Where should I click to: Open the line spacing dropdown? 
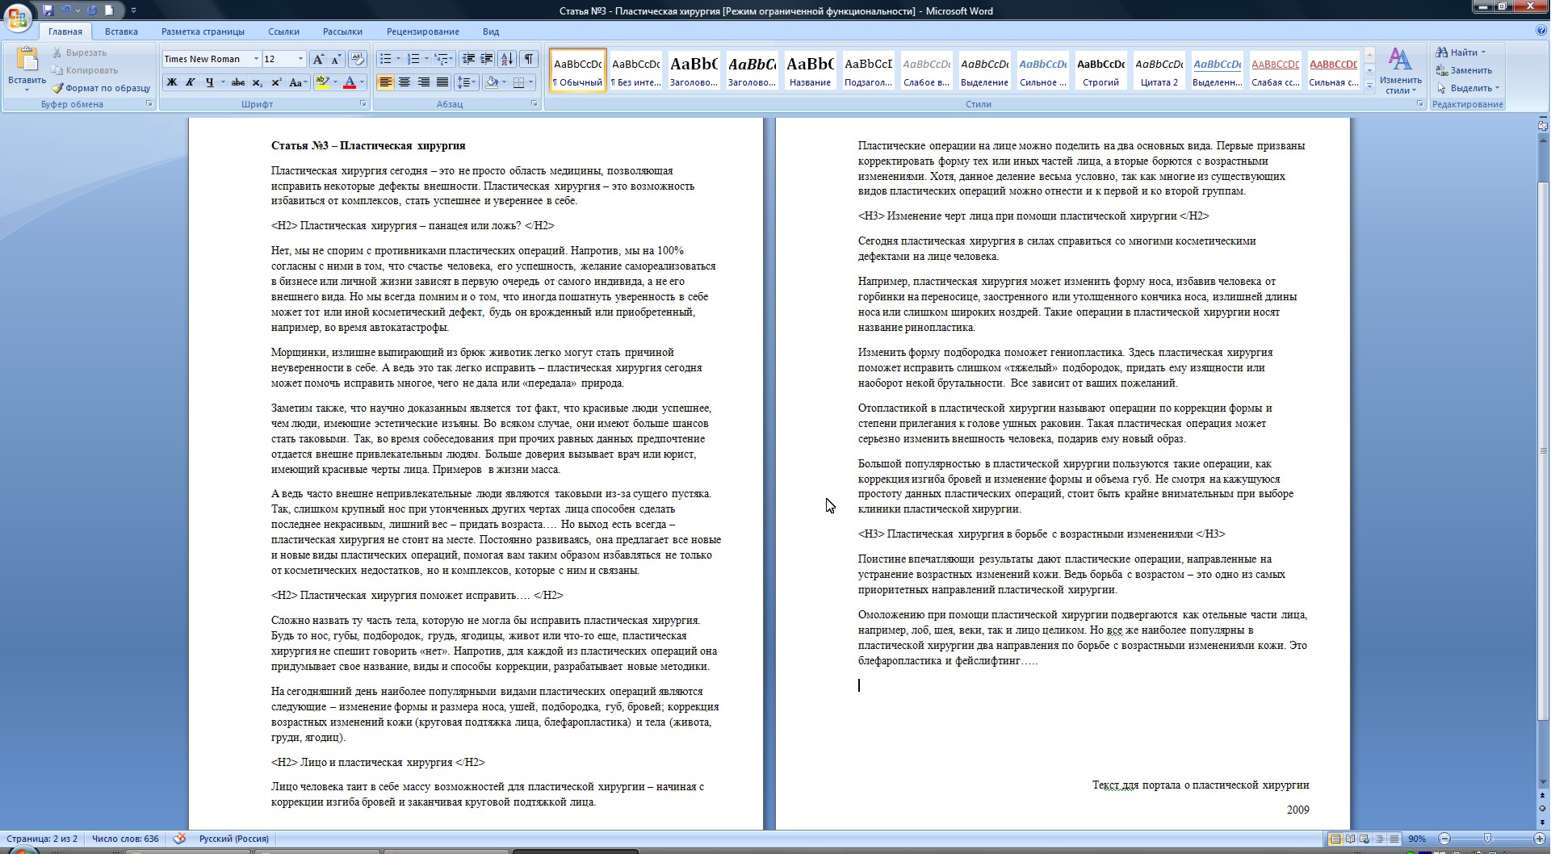466,82
